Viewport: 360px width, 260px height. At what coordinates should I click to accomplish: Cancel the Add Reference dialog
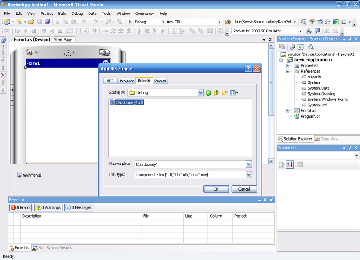[x=244, y=189]
